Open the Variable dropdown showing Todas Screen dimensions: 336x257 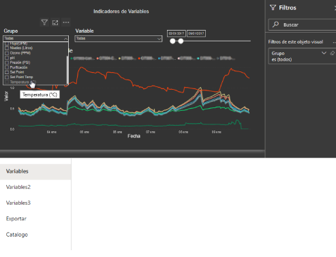119,39
